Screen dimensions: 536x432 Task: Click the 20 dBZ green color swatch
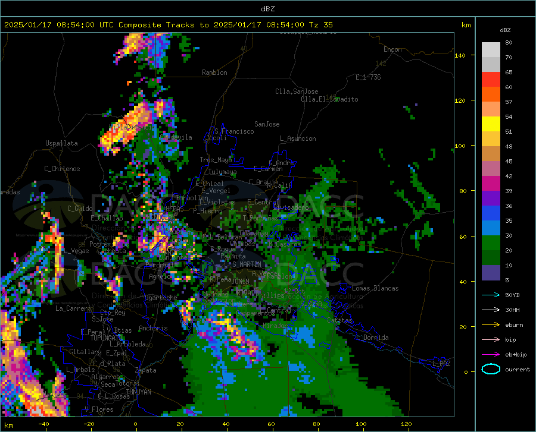491,258
